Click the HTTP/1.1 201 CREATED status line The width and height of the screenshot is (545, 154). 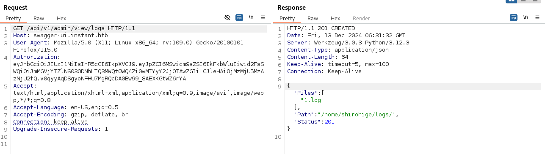point(321,28)
